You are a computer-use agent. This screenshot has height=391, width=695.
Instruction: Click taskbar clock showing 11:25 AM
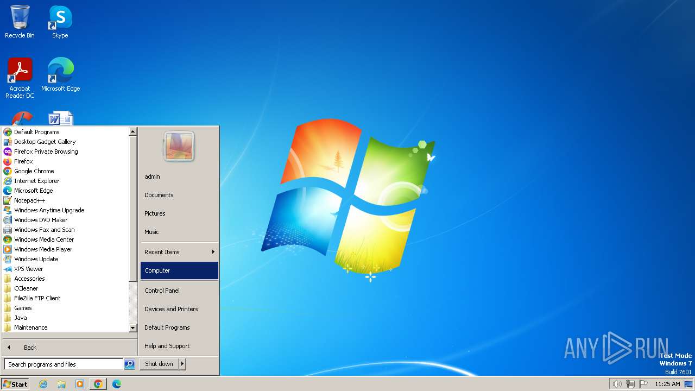667,384
